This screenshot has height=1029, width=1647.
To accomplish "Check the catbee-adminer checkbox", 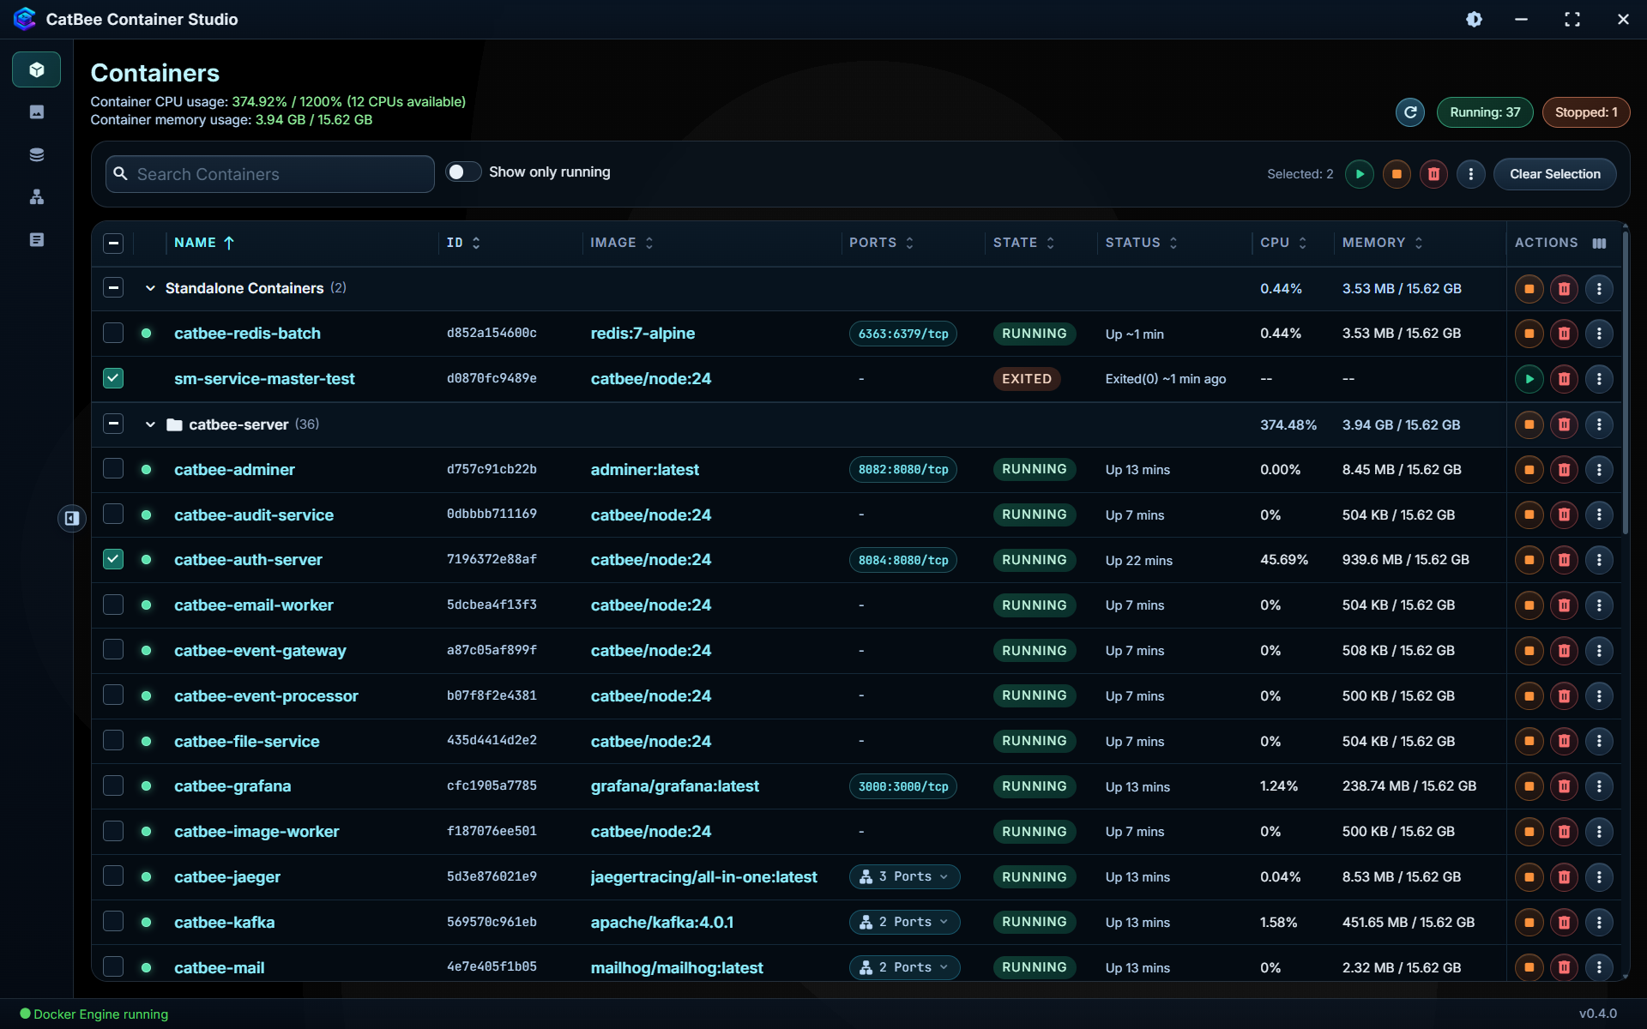I will [x=113, y=468].
